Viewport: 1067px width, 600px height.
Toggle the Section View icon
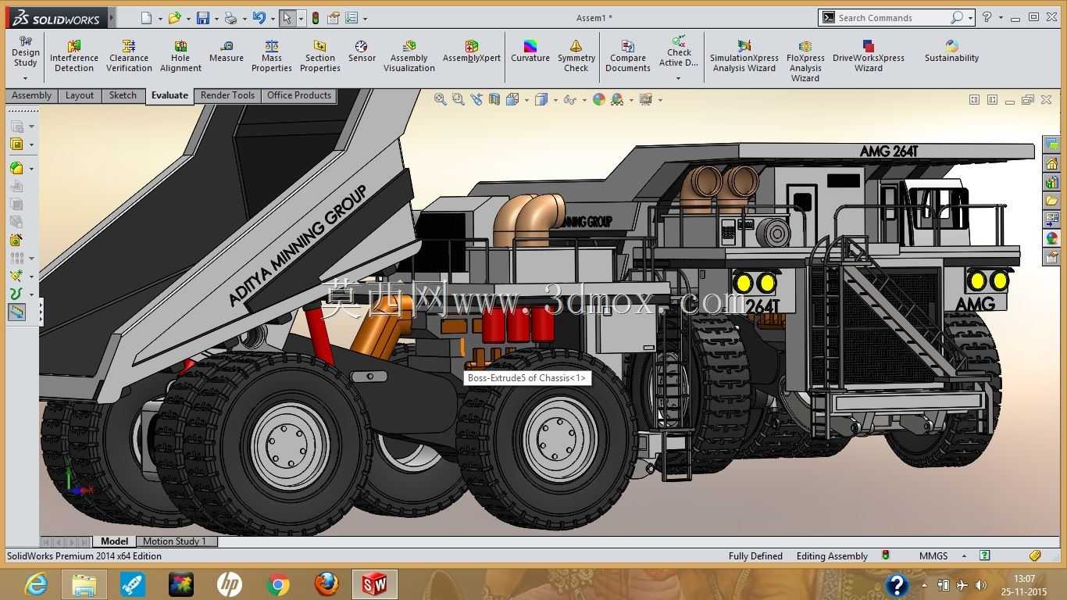pyautogui.click(x=494, y=99)
